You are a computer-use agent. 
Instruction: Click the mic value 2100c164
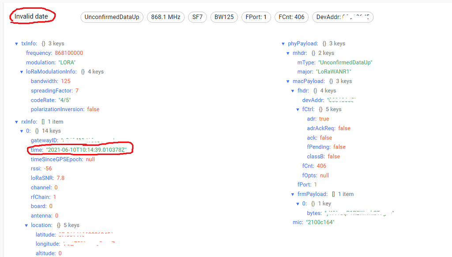pos(320,222)
